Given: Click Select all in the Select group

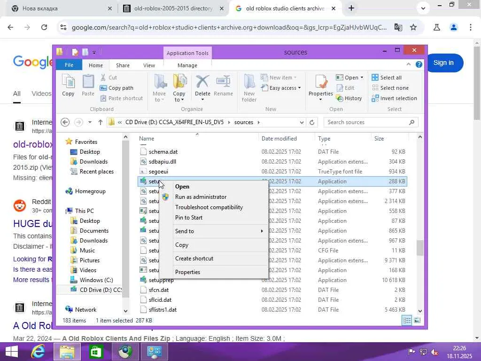Looking at the screenshot, I should tap(387, 78).
